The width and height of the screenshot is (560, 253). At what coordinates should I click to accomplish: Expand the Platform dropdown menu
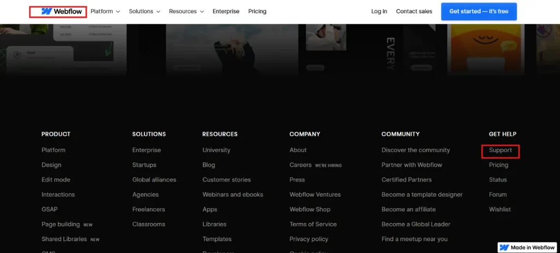coord(105,11)
